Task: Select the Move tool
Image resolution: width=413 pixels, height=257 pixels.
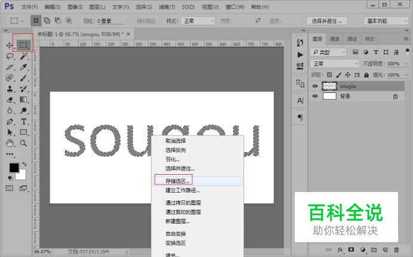Action: (10, 45)
